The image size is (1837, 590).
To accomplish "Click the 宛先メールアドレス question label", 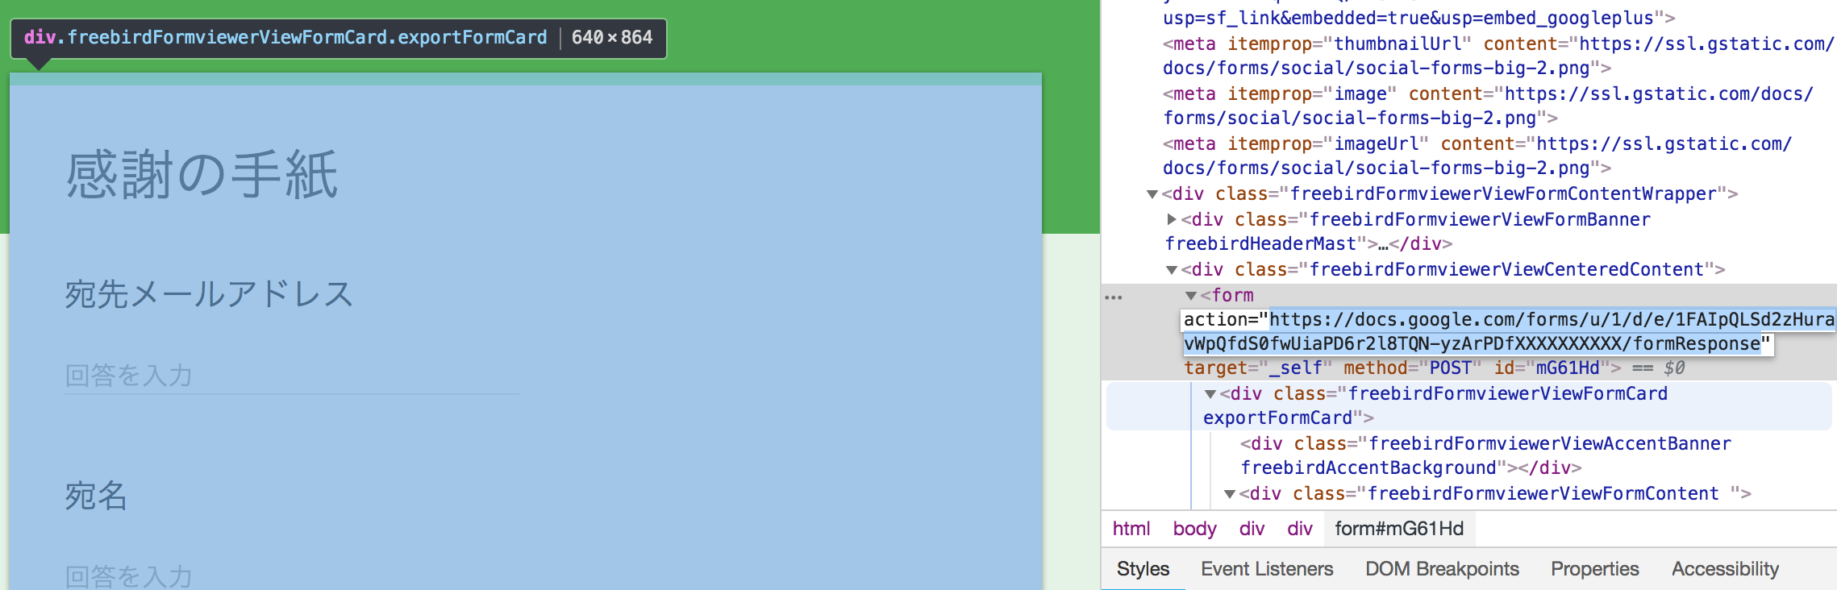I will pos(209,294).
